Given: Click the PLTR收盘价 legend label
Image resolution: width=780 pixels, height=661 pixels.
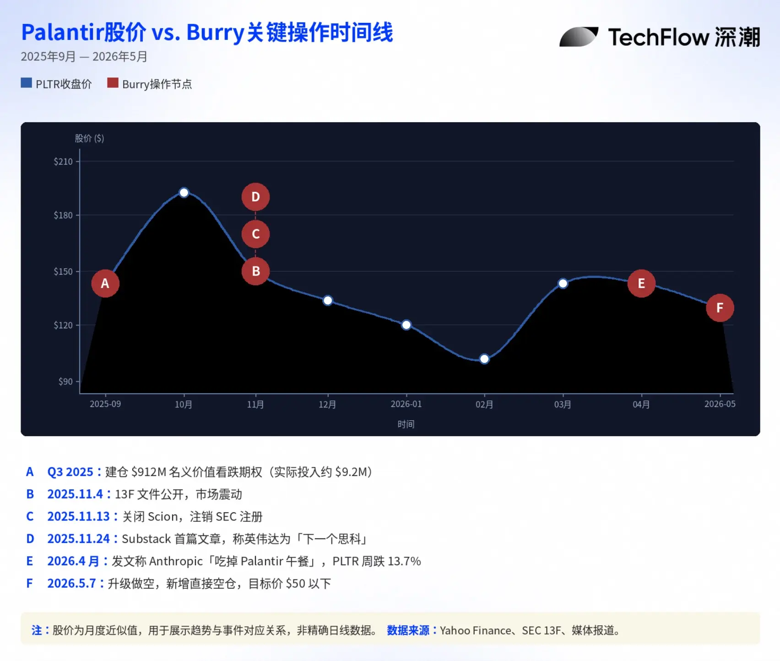Looking at the screenshot, I should [64, 84].
